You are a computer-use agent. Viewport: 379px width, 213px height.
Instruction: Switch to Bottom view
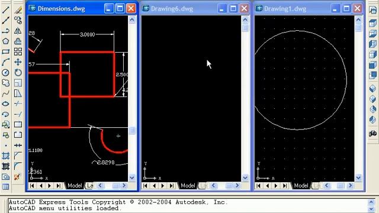tap(372, 34)
